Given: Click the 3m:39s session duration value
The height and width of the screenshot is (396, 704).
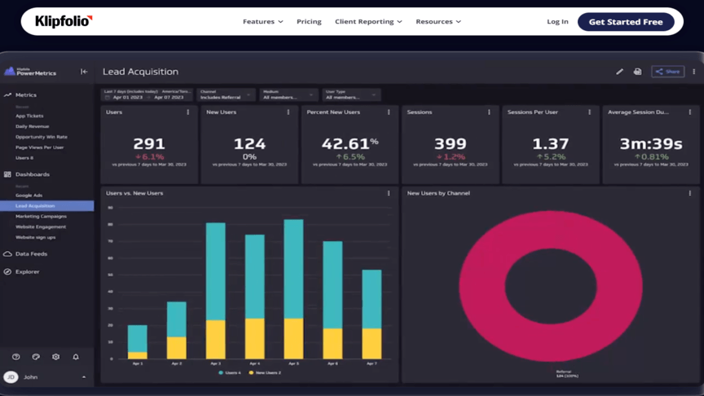Looking at the screenshot, I should pos(651,143).
